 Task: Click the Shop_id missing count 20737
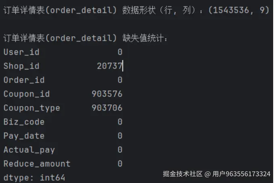[x=110, y=66]
